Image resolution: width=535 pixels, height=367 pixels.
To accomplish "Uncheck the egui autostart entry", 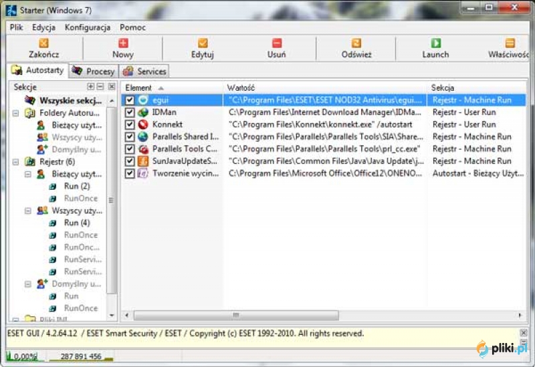I will [130, 100].
